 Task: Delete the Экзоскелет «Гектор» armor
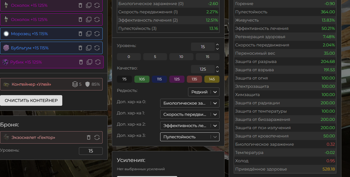[x=89, y=137]
